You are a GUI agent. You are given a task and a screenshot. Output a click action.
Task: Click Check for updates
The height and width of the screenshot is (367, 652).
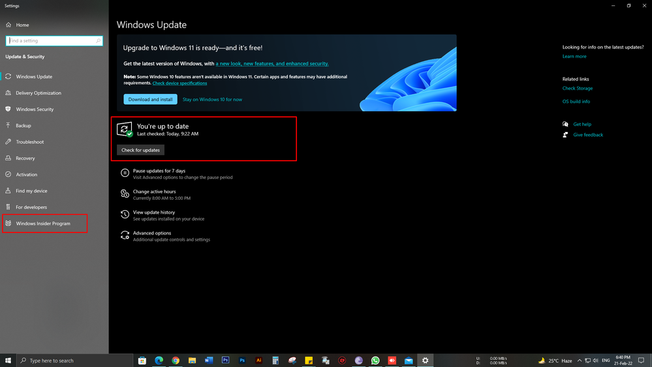pos(140,150)
